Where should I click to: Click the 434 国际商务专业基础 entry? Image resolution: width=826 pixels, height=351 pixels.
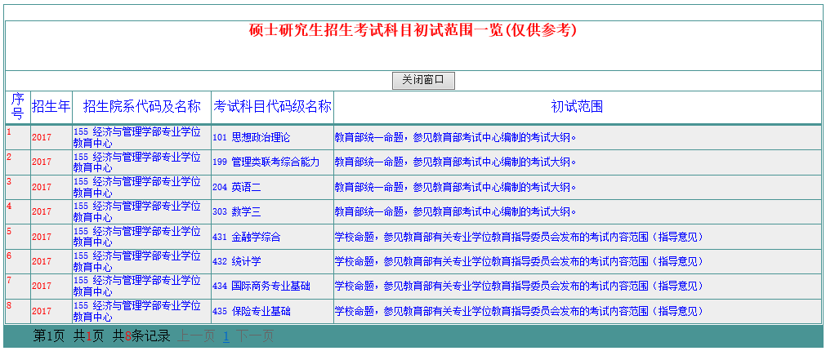261,287
